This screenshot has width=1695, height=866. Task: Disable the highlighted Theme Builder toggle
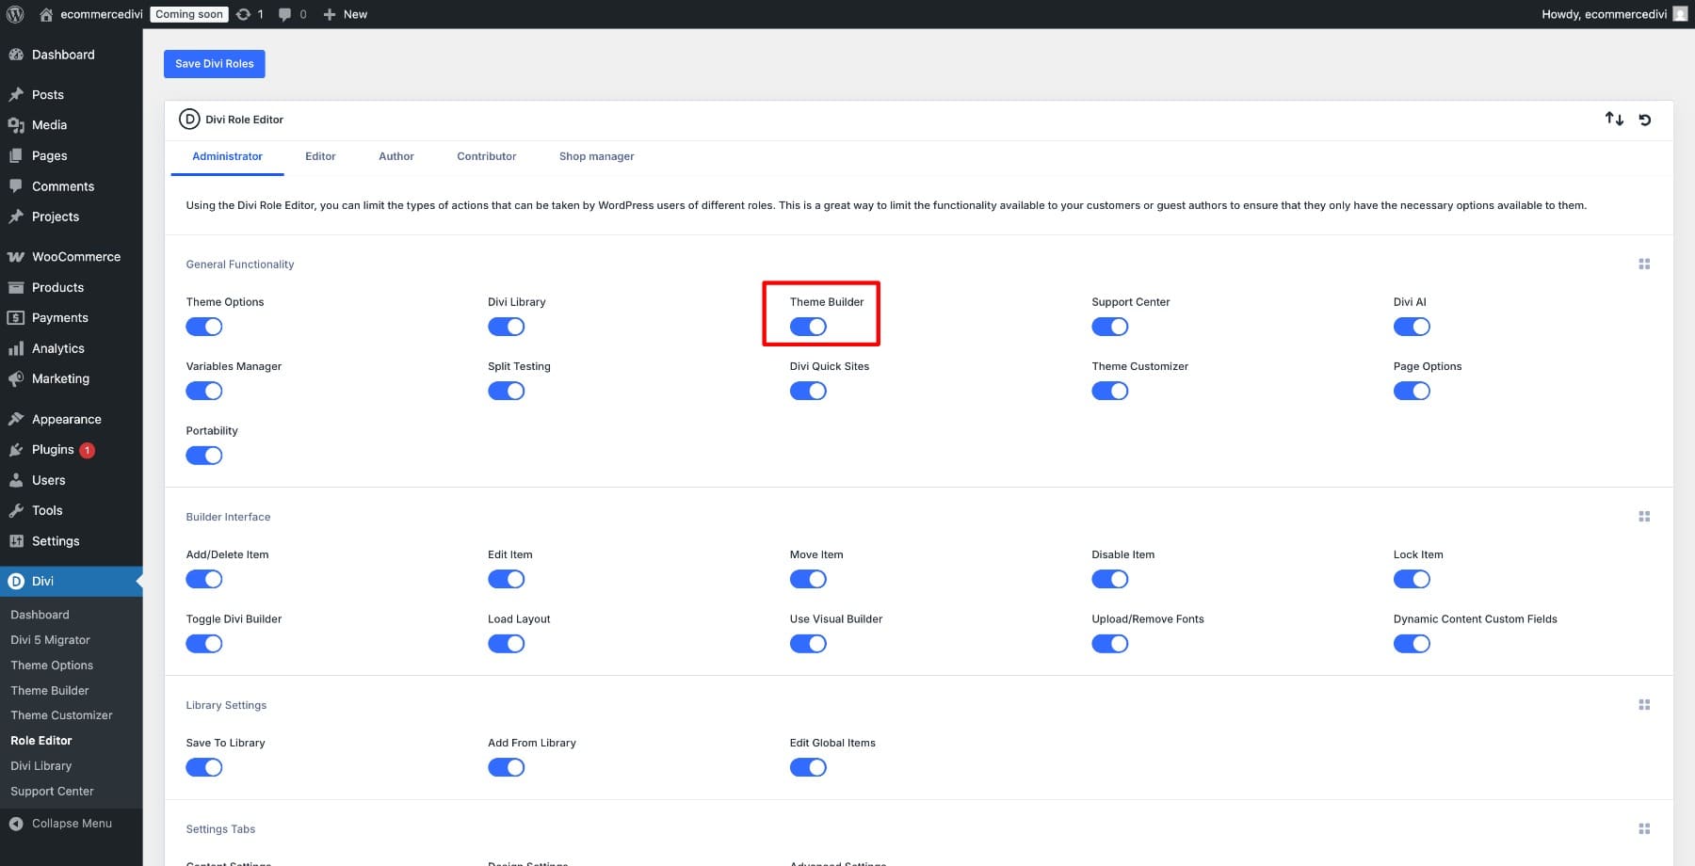pyautogui.click(x=810, y=327)
